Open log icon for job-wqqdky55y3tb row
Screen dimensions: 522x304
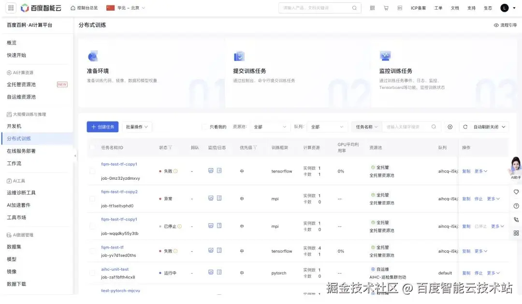click(x=219, y=226)
